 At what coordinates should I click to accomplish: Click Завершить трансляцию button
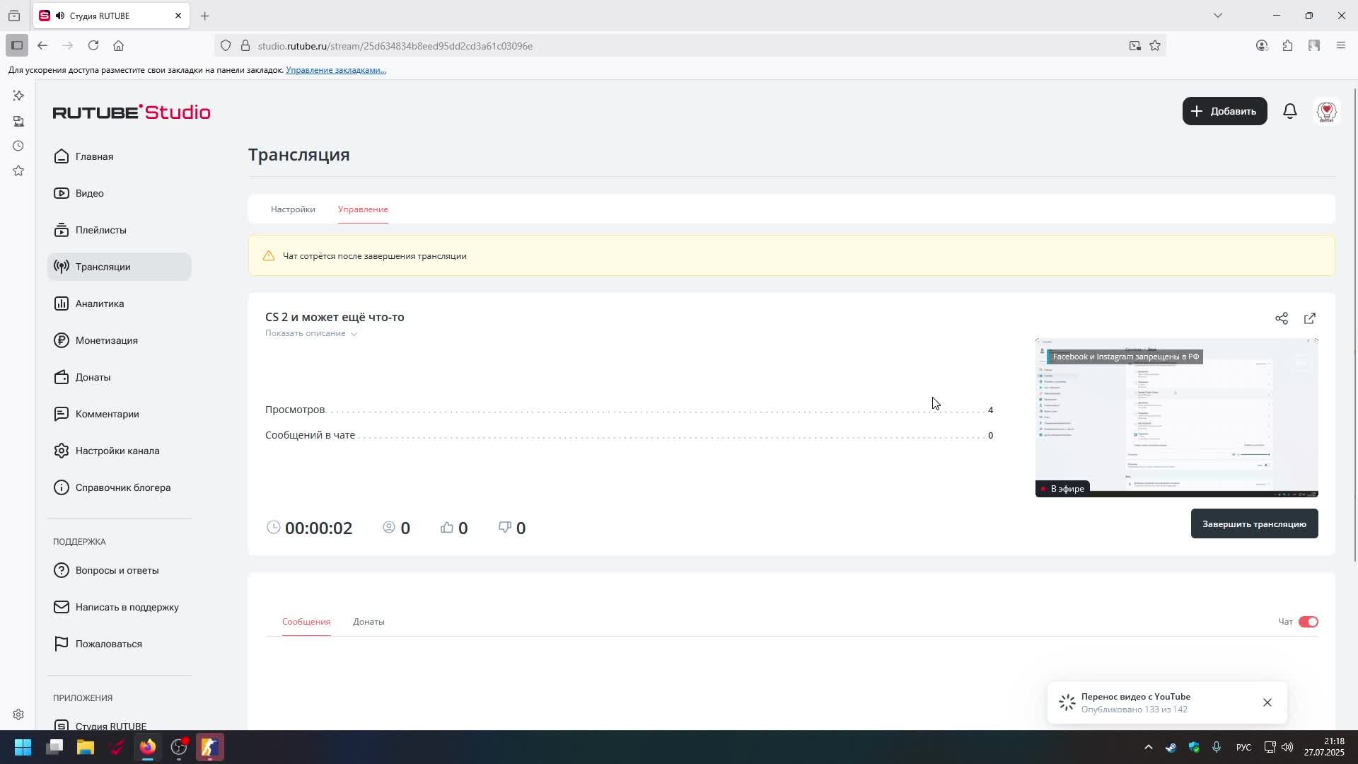point(1253,524)
